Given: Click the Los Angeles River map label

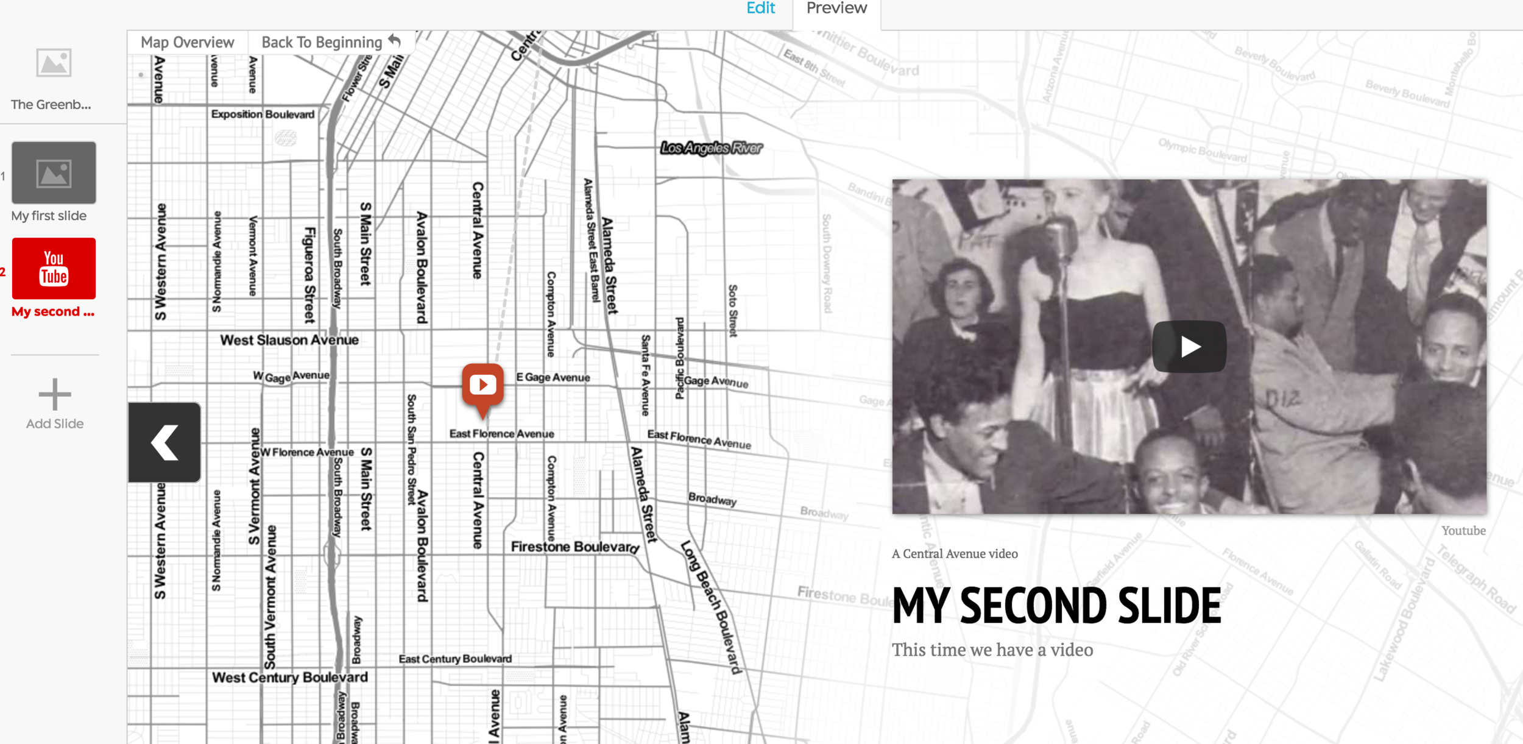Looking at the screenshot, I should 711,148.
